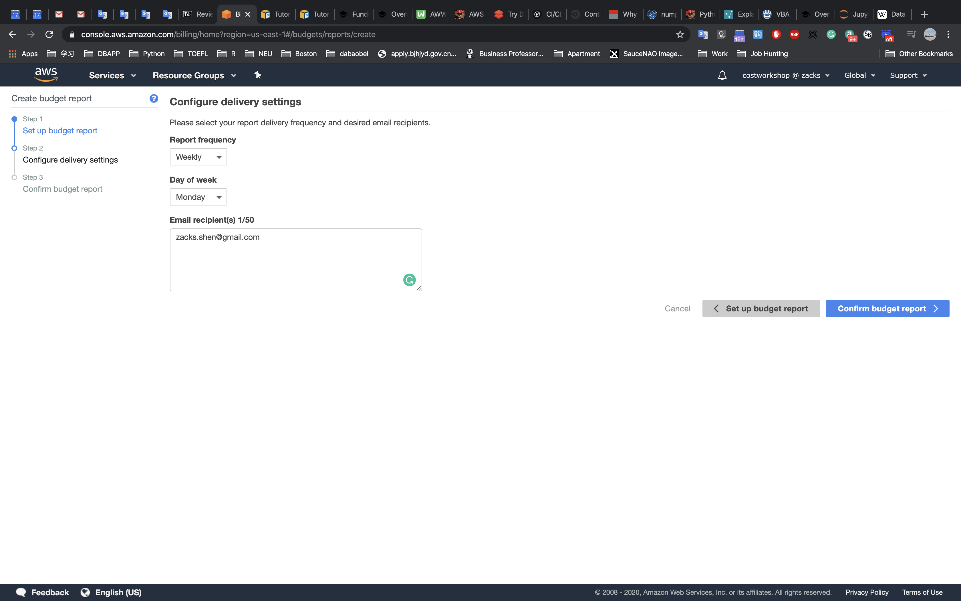Expand the Resource Groups menu
The height and width of the screenshot is (601, 961).
pos(194,76)
